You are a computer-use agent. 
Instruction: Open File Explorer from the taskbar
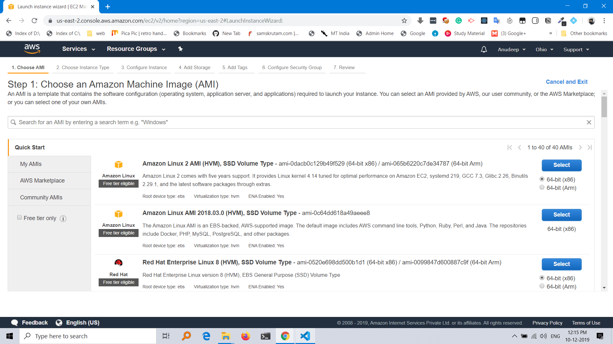click(x=226, y=336)
